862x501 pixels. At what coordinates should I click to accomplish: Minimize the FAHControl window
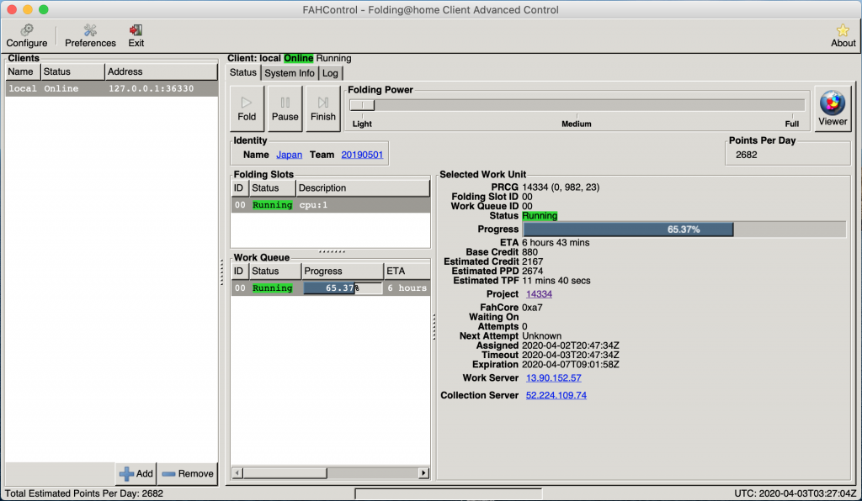[x=28, y=9]
